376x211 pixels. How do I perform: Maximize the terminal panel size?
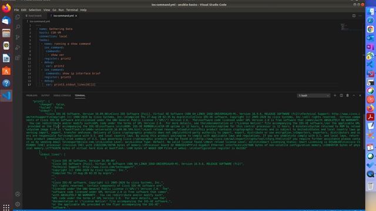pyautogui.click(x=354, y=96)
